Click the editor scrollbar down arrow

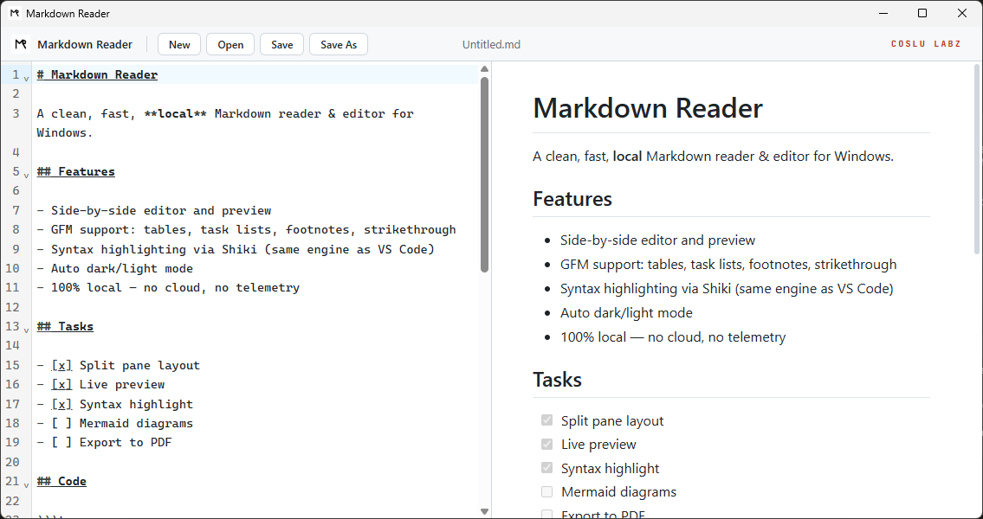[x=484, y=511]
